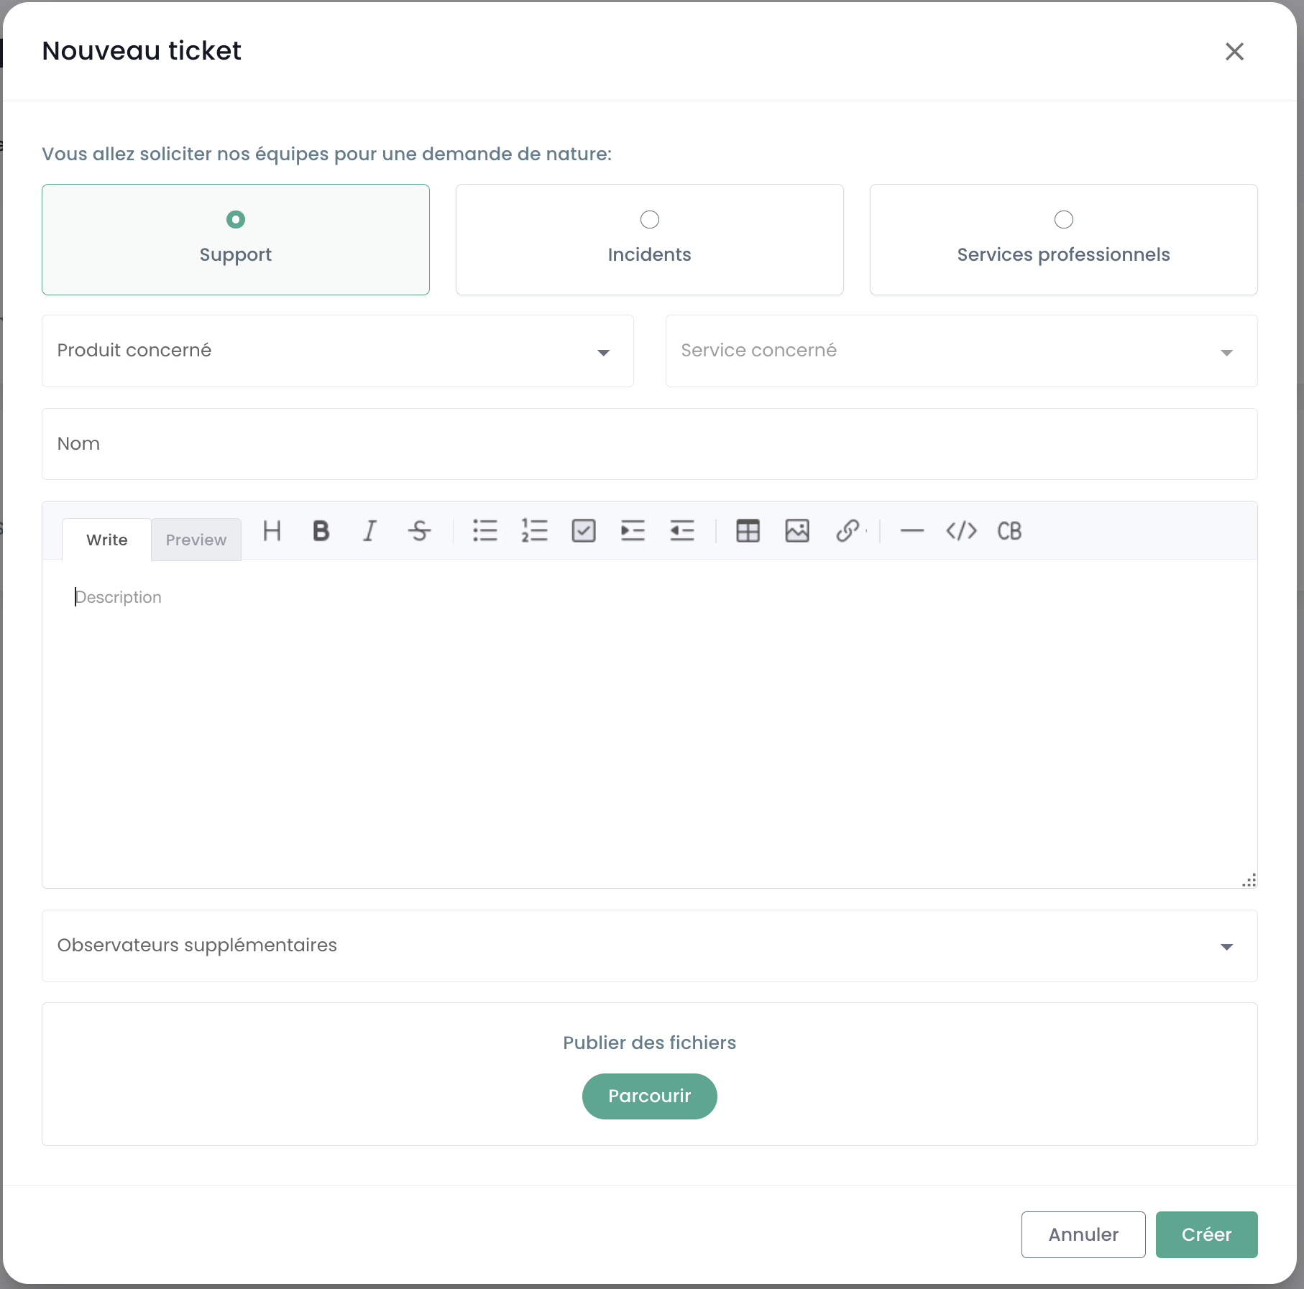
Task: Choose Services professionnels request type
Action: (x=1063, y=239)
